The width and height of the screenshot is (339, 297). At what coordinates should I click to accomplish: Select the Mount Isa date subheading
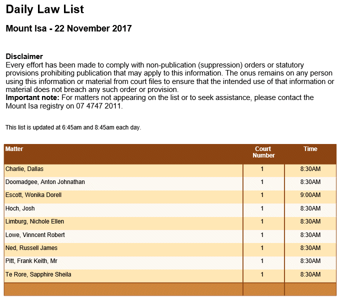(x=68, y=28)
